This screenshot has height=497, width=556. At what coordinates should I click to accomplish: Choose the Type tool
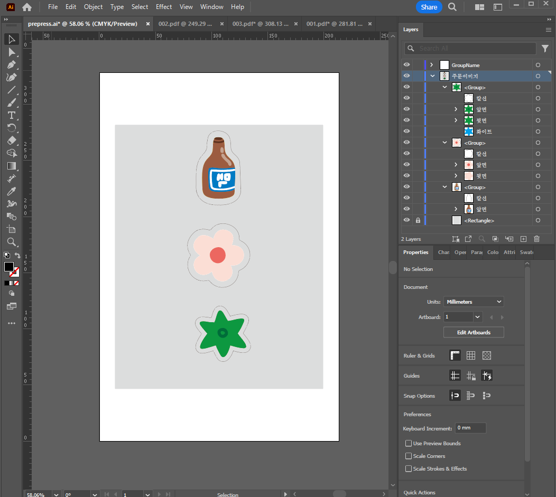(x=12, y=116)
